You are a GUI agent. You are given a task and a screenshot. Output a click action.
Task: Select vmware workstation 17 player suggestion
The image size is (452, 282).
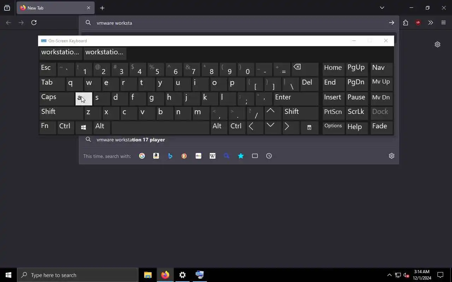(239, 140)
